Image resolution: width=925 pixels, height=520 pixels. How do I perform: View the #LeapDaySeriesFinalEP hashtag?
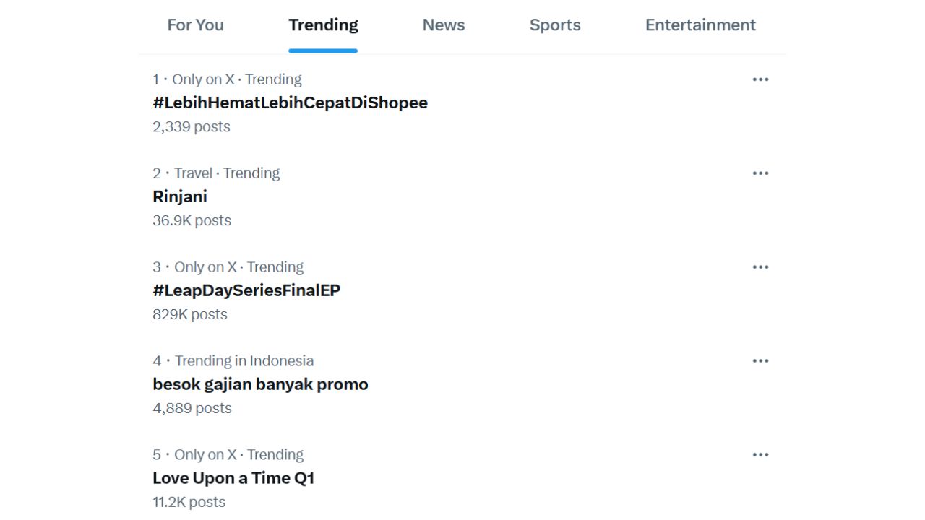[x=246, y=290]
